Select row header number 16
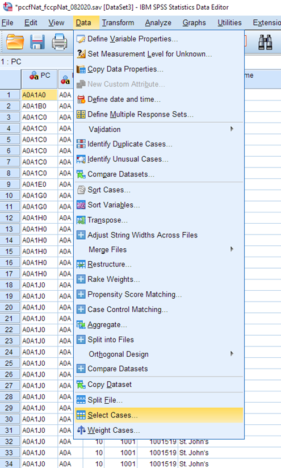281x468 pixels. (9, 262)
